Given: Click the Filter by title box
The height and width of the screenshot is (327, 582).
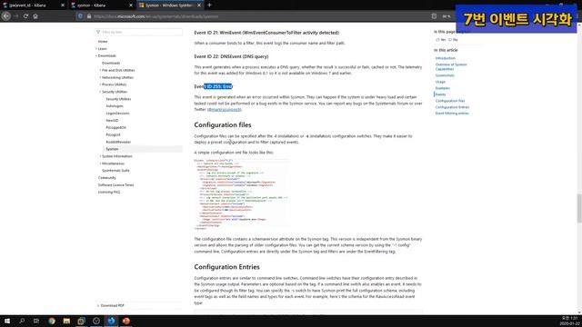Looking at the screenshot, I should tap(139, 33).
